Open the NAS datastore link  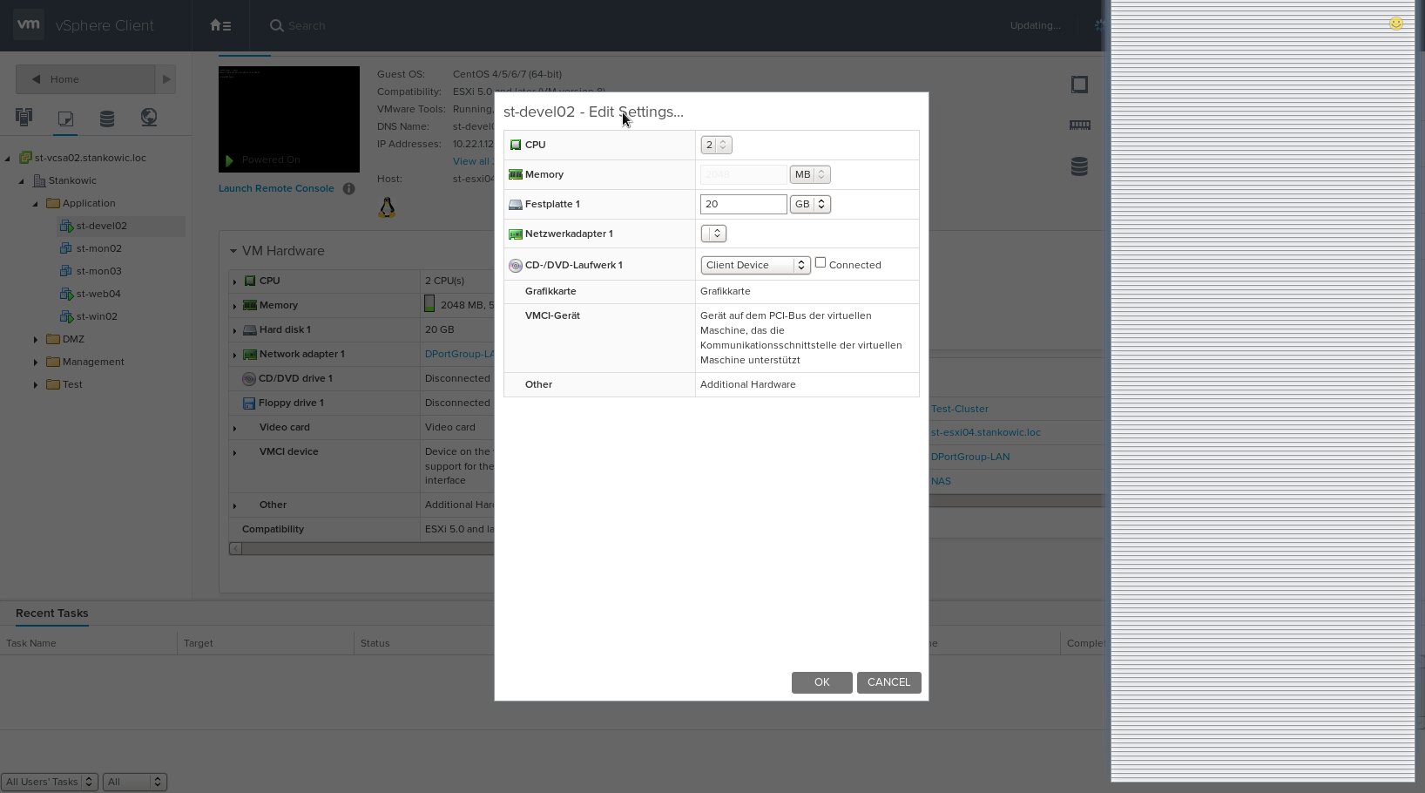pos(941,481)
